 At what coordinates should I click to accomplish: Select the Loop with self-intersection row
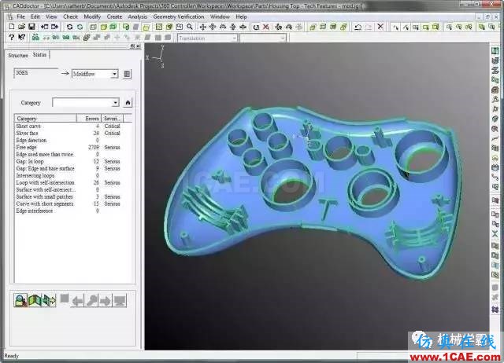[x=69, y=183]
